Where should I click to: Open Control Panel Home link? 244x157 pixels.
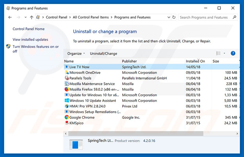28,29
